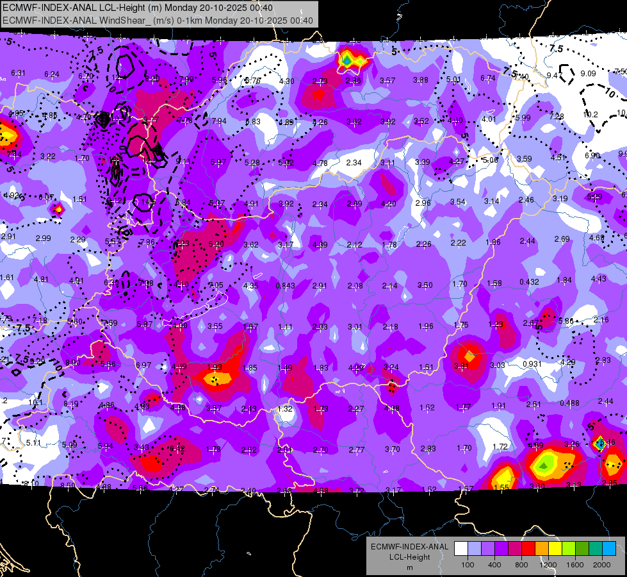Click the grid value 4.20
This screenshot has height=577, width=627.
(x=389, y=204)
